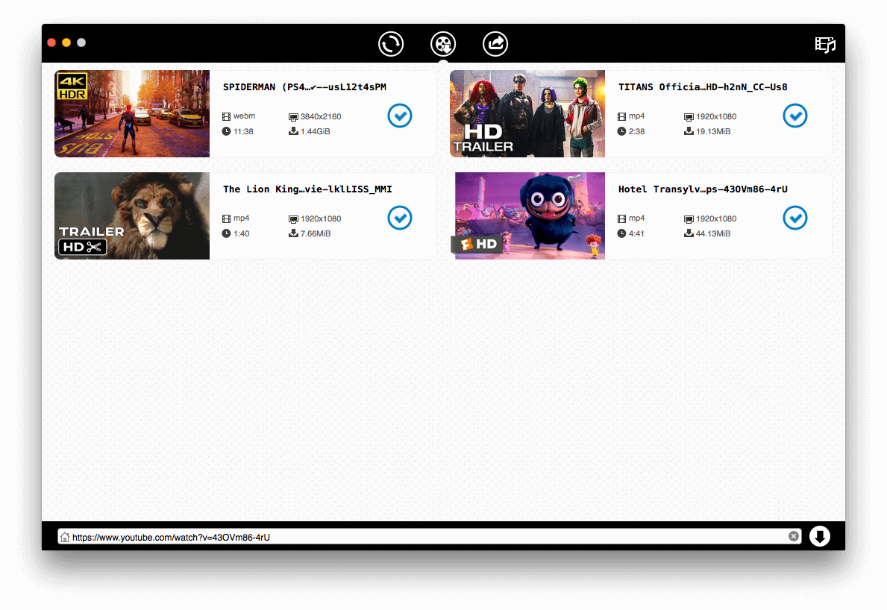Click the download arrow button beside URL field
Screen dimensions: 887x610
coord(820,536)
